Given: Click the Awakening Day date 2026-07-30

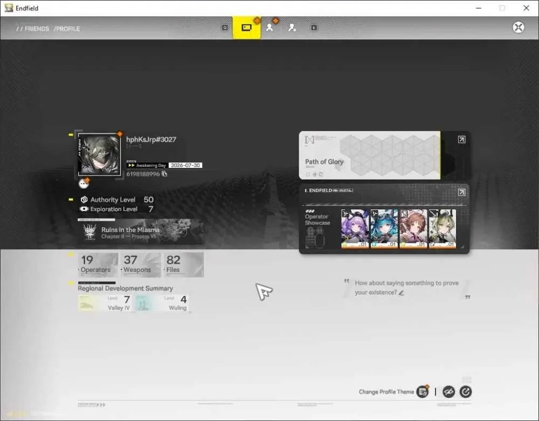Looking at the screenshot, I should [x=185, y=165].
